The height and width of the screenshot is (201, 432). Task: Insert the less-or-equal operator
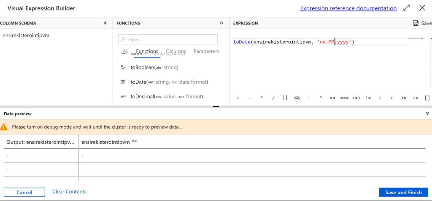pyautogui.click(x=416, y=98)
